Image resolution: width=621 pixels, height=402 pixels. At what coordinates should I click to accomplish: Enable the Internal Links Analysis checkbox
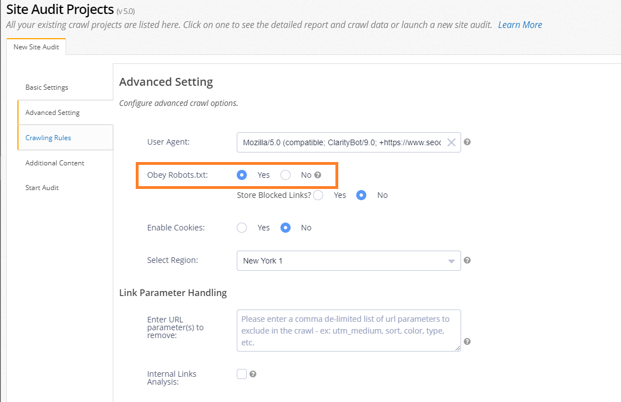[242, 374]
